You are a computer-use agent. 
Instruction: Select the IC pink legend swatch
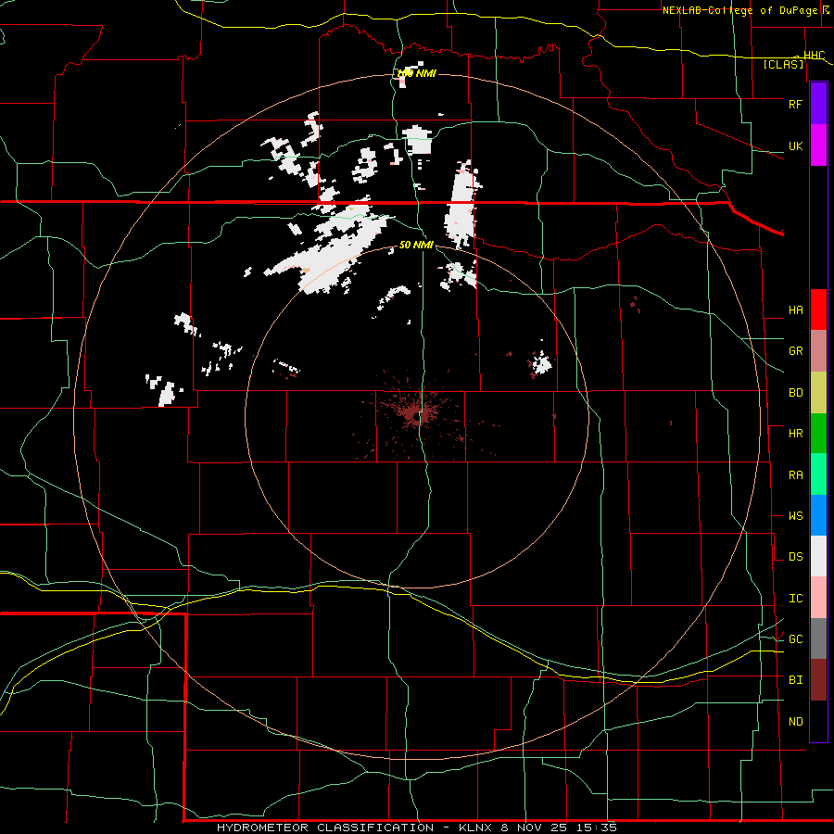tap(818, 598)
